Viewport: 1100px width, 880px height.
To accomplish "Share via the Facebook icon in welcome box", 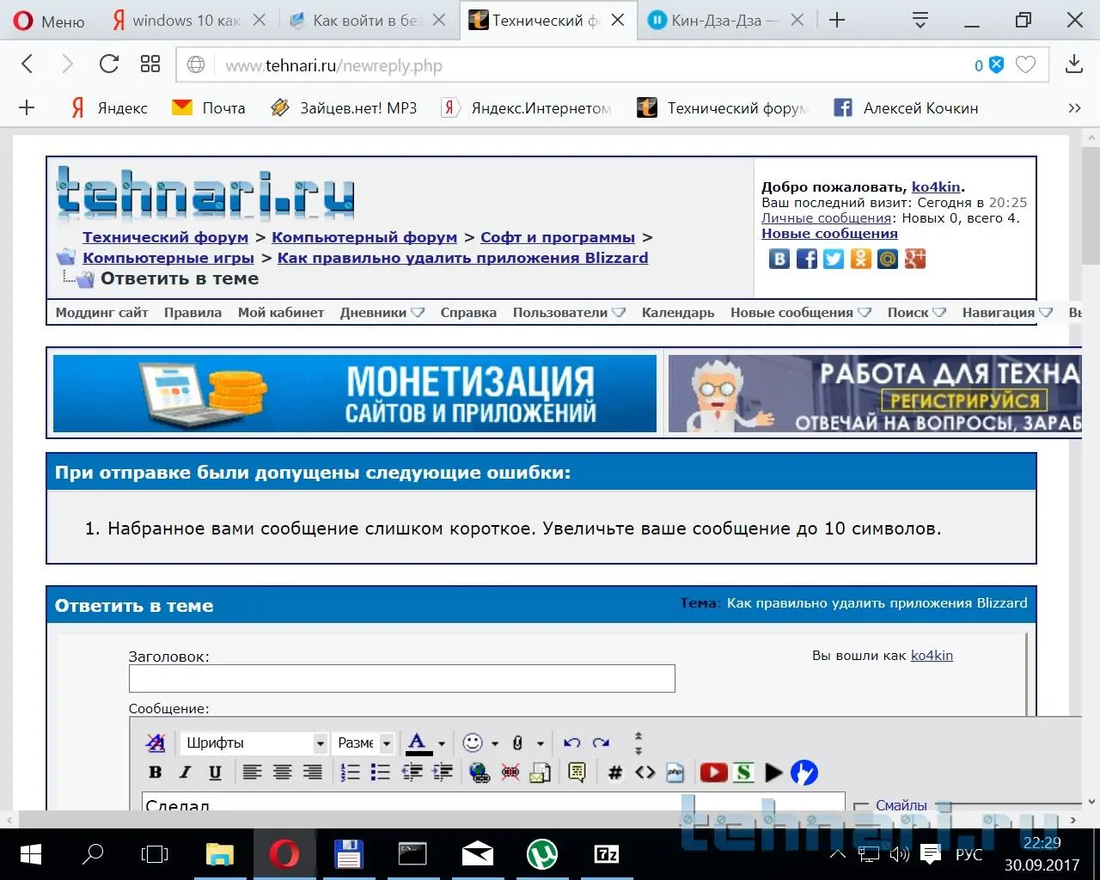I will pos(806,259).
